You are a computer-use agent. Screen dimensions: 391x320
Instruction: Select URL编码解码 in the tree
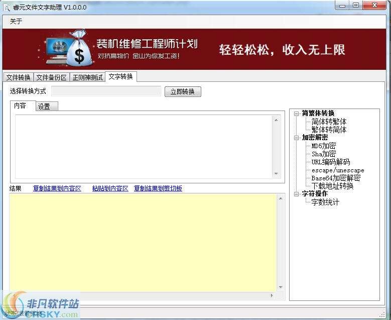pos(331,162)
